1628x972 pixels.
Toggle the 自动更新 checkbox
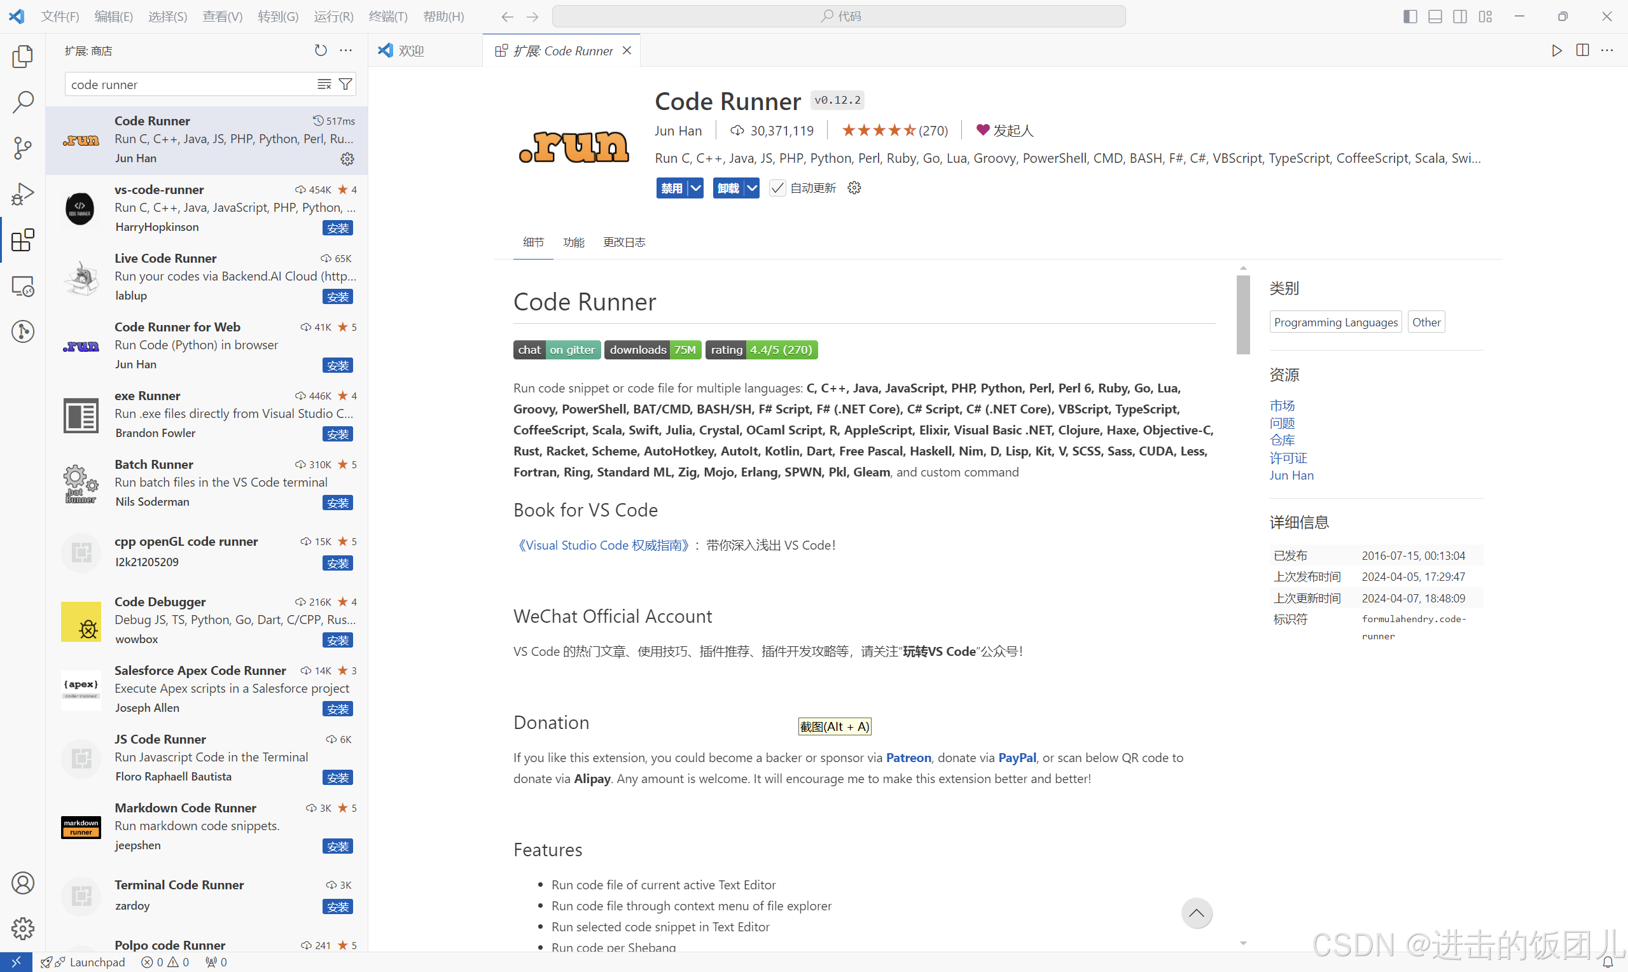[x=777, y=189]
